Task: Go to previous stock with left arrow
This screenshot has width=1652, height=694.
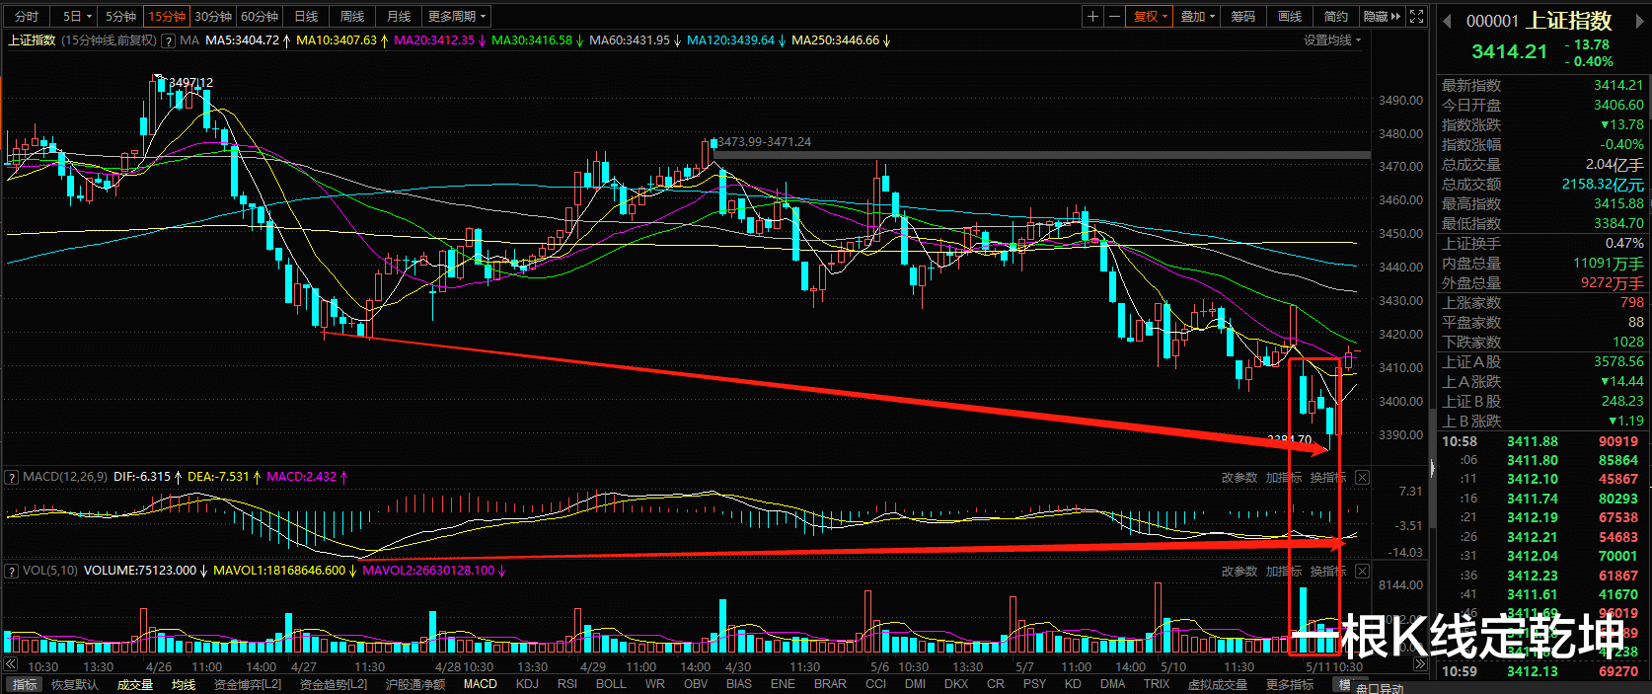Action: click(1447, 21)
